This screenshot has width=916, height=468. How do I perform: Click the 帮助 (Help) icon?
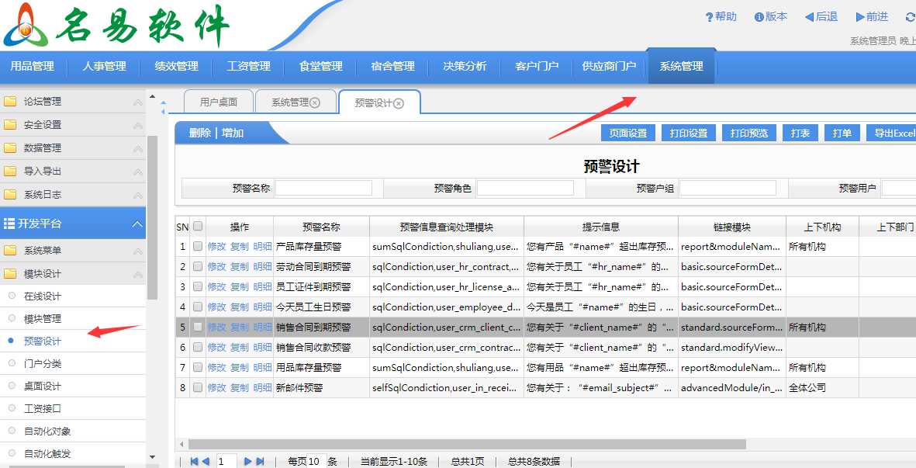tap(709, 16)
